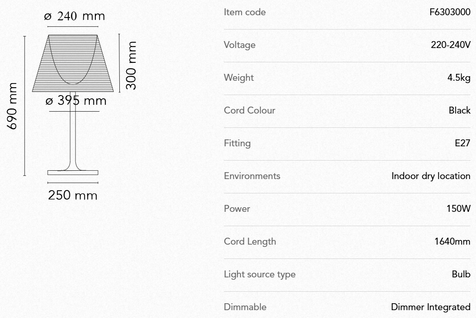Select the 220-240V voltage value

[x=450, y=45]
